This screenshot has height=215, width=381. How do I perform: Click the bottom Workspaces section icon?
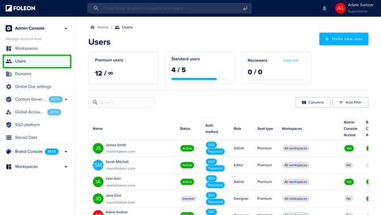coord(9,167)
